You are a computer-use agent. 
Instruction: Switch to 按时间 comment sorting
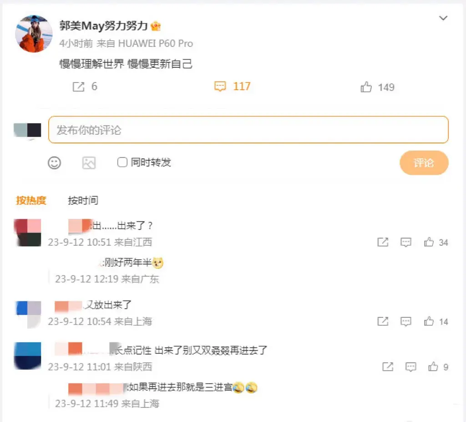(83, 200)
